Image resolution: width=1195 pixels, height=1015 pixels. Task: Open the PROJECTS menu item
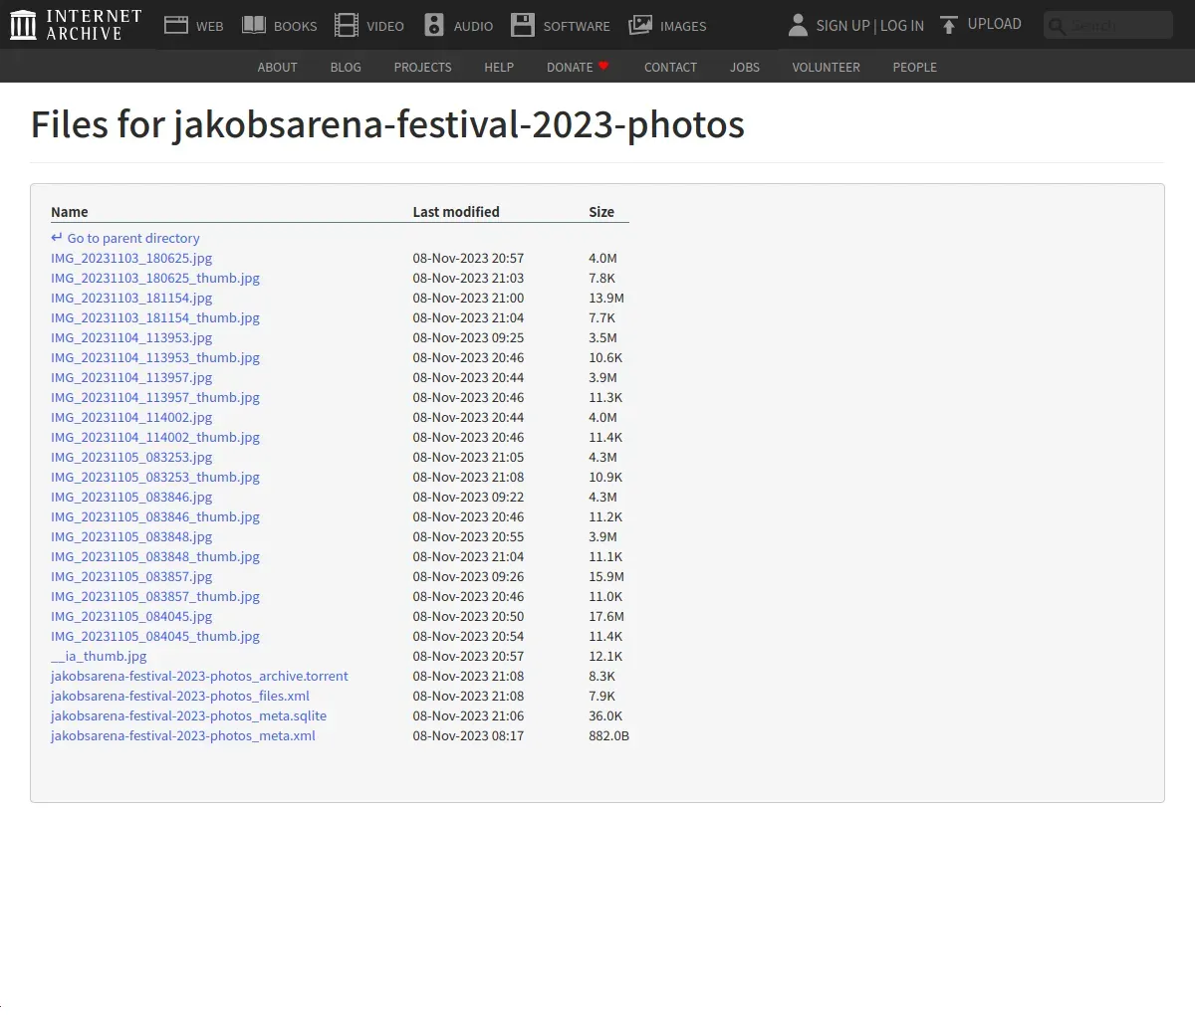422,67
